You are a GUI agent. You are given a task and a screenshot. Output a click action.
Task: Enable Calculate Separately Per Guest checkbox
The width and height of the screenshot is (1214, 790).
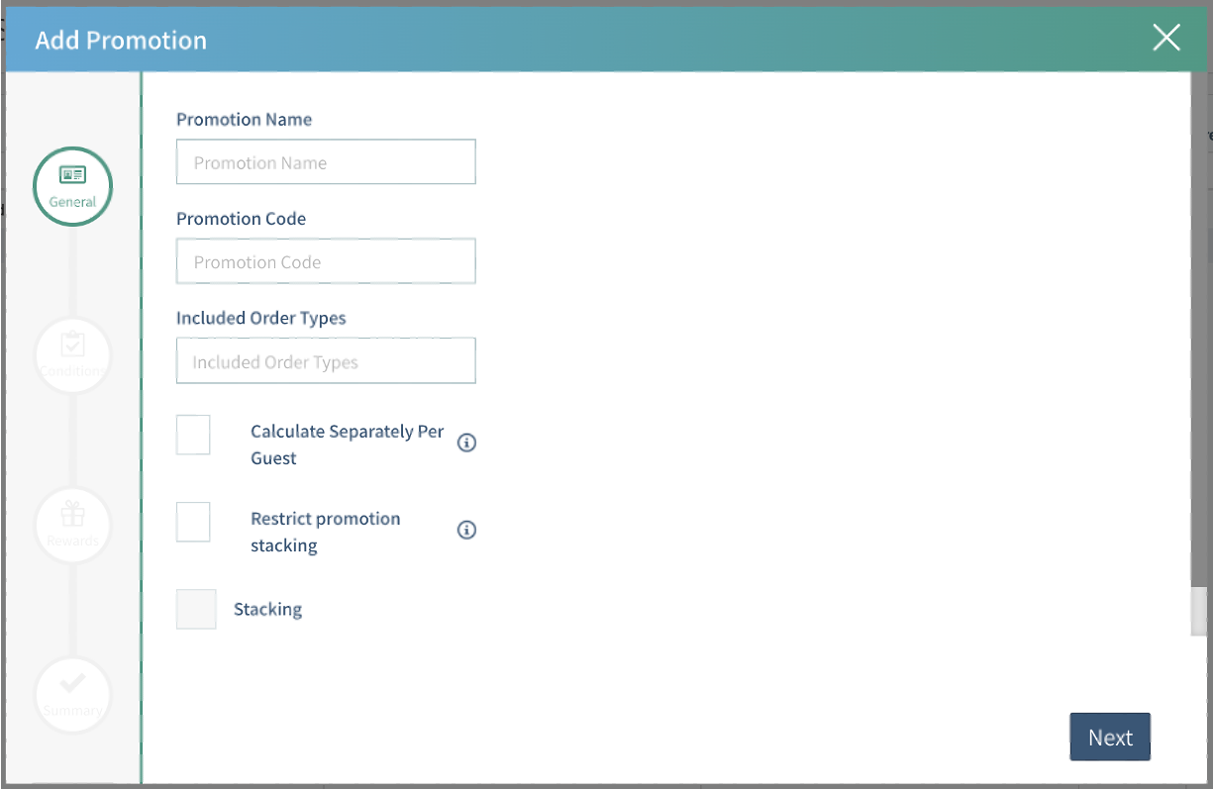pyautogui.click(x=193, y=436)
